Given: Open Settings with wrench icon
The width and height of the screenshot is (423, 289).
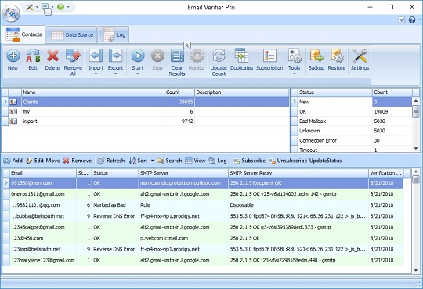Looking at the screenshot, I should tap(360, 56).
